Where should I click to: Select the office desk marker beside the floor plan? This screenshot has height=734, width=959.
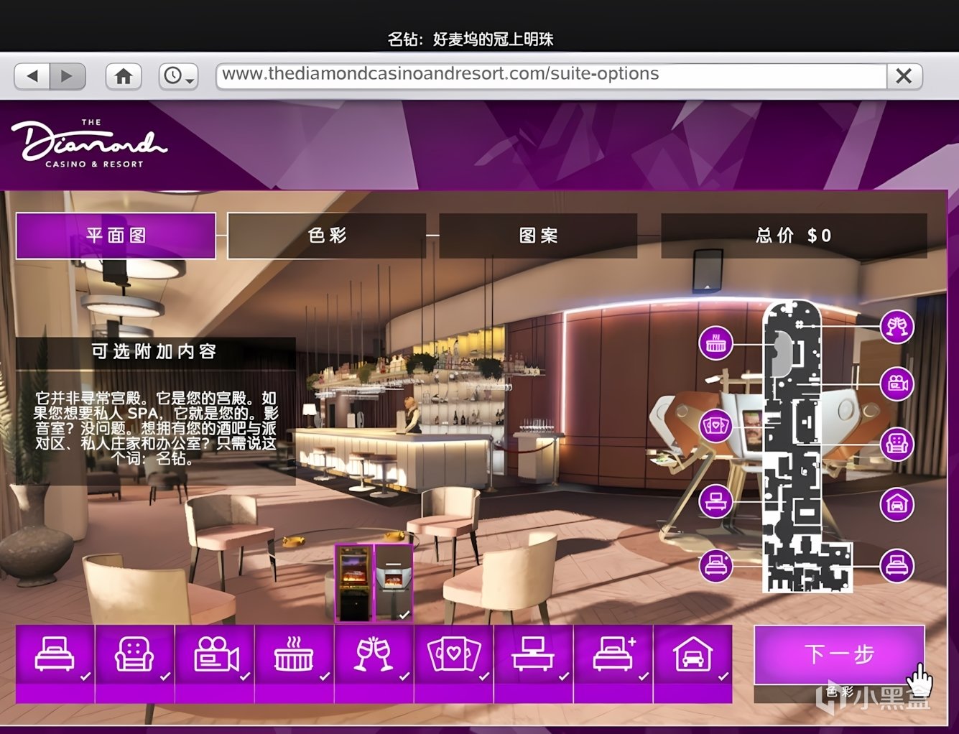pyautogui.click(x=716, y=501)
